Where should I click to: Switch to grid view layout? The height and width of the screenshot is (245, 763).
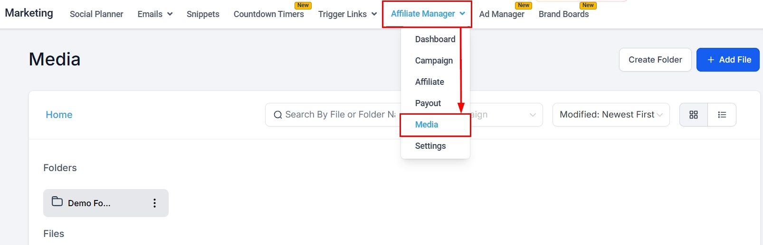pyautogui.click(x=693, y=115)
